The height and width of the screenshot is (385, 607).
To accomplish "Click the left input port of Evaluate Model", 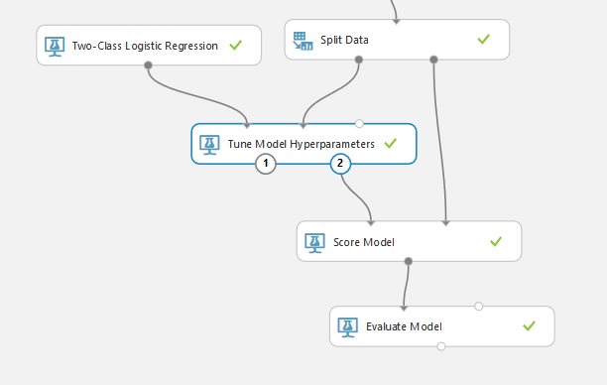I will point(404,309).
